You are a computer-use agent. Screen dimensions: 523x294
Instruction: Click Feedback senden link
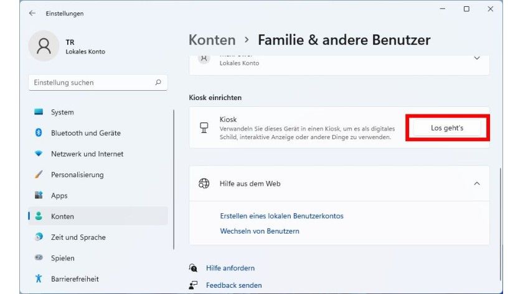[x=234, y=285]
